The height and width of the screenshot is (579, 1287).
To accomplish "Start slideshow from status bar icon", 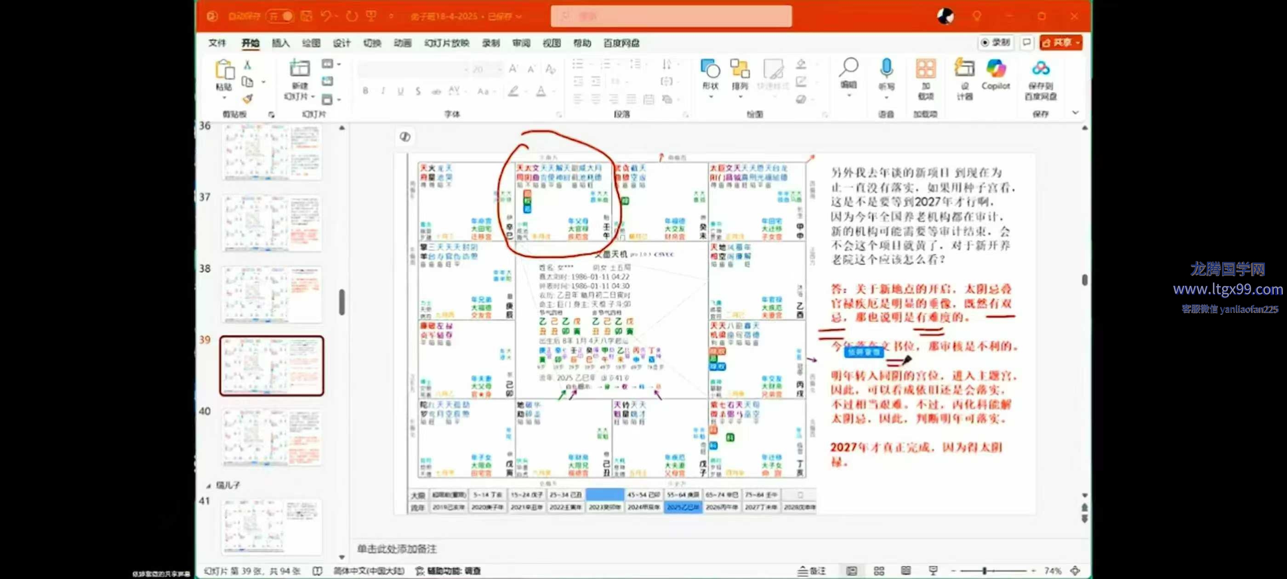I will pos(933,571).
